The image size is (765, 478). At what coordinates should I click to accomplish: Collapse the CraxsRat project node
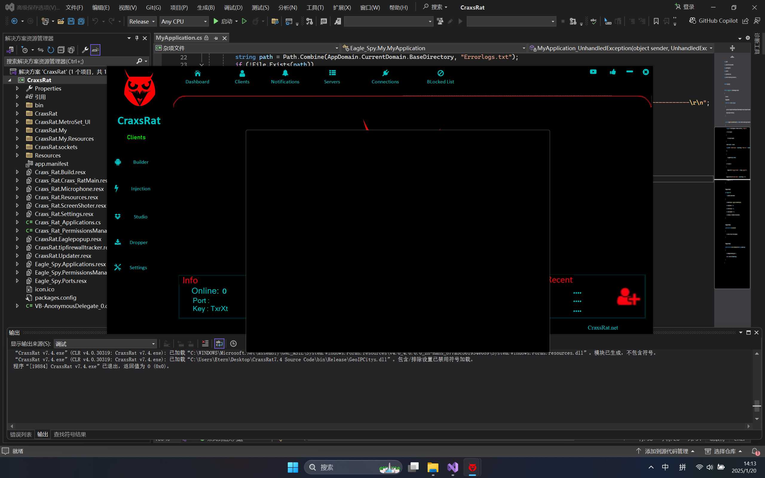coord(10,80)
